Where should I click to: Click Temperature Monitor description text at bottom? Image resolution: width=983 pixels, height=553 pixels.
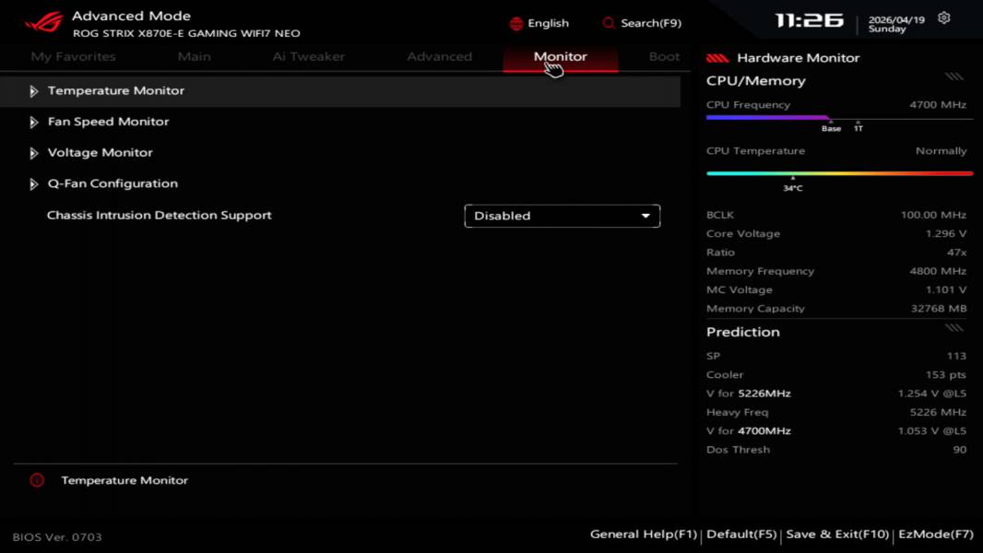click(x=124, y=480)
